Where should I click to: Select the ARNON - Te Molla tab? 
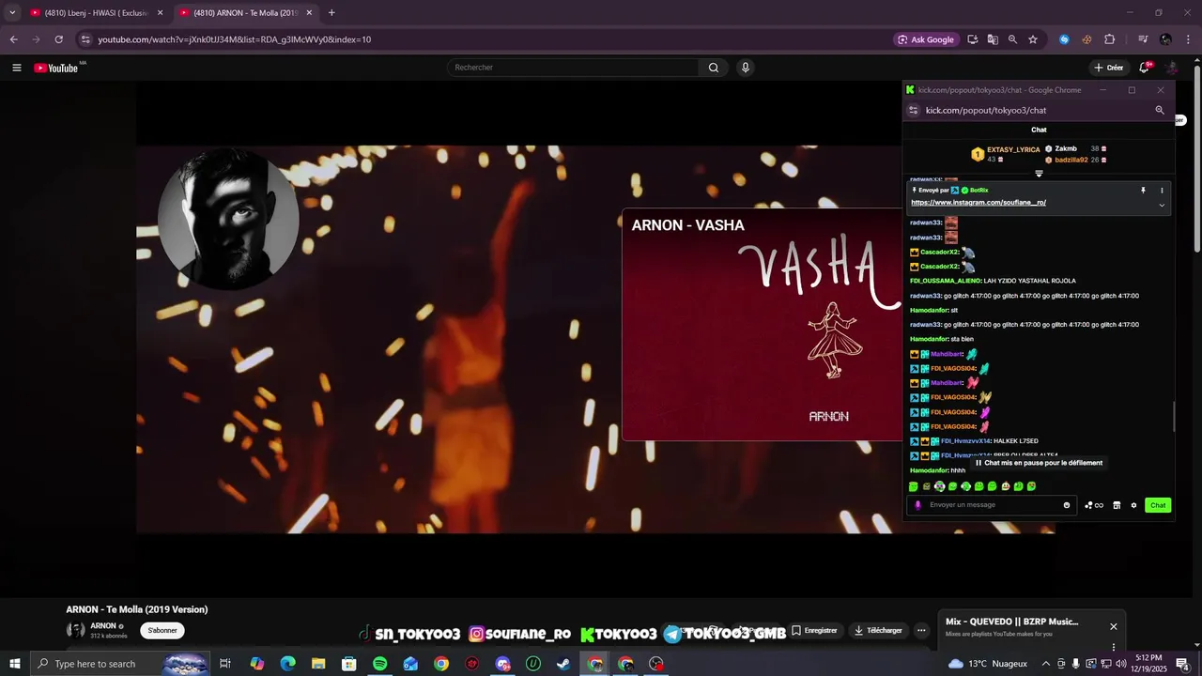[x=246, y=13]
